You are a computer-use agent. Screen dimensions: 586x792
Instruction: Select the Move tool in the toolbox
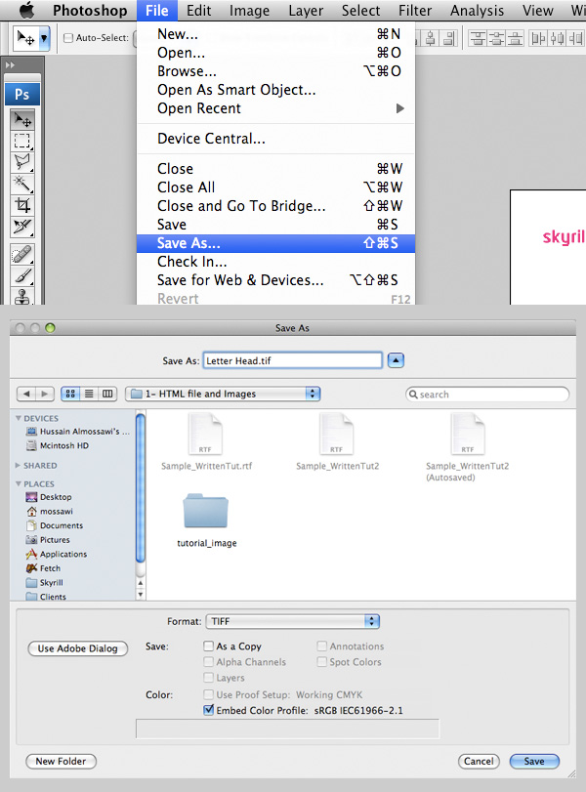(x=22, y=120)
